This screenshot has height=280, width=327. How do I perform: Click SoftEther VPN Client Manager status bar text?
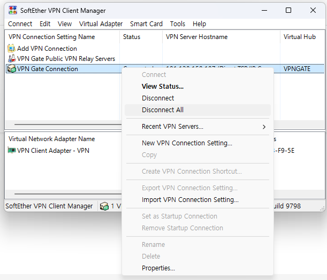click(49, 206)
